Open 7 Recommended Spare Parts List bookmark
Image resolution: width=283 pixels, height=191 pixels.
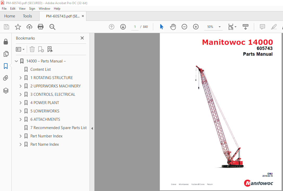coord(59,128)
